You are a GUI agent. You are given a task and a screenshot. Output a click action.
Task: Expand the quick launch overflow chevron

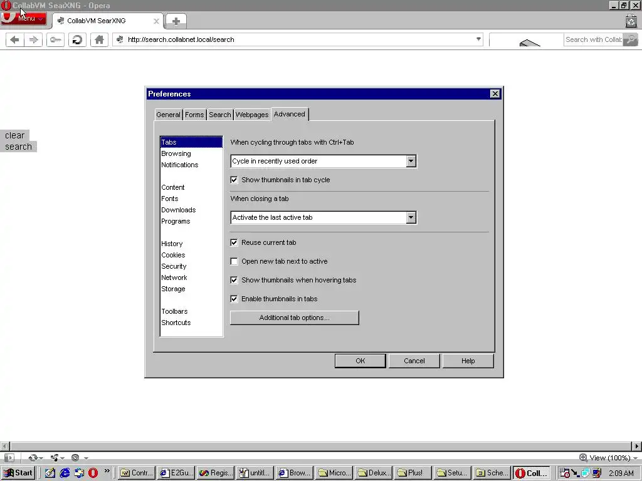point(107,471)
